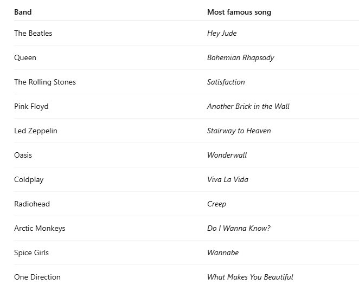Screen dimensions: 359x298
Task: Click the Most famous song column header
Action: pos(239,12)
